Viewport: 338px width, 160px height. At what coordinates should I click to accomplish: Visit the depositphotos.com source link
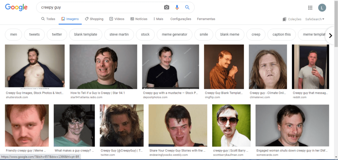[155, 97]
